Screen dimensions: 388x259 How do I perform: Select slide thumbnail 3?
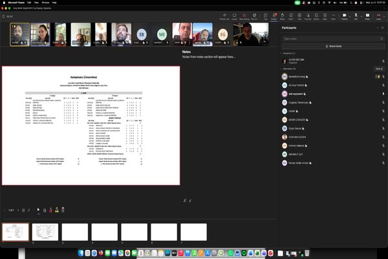coord(75,232)
